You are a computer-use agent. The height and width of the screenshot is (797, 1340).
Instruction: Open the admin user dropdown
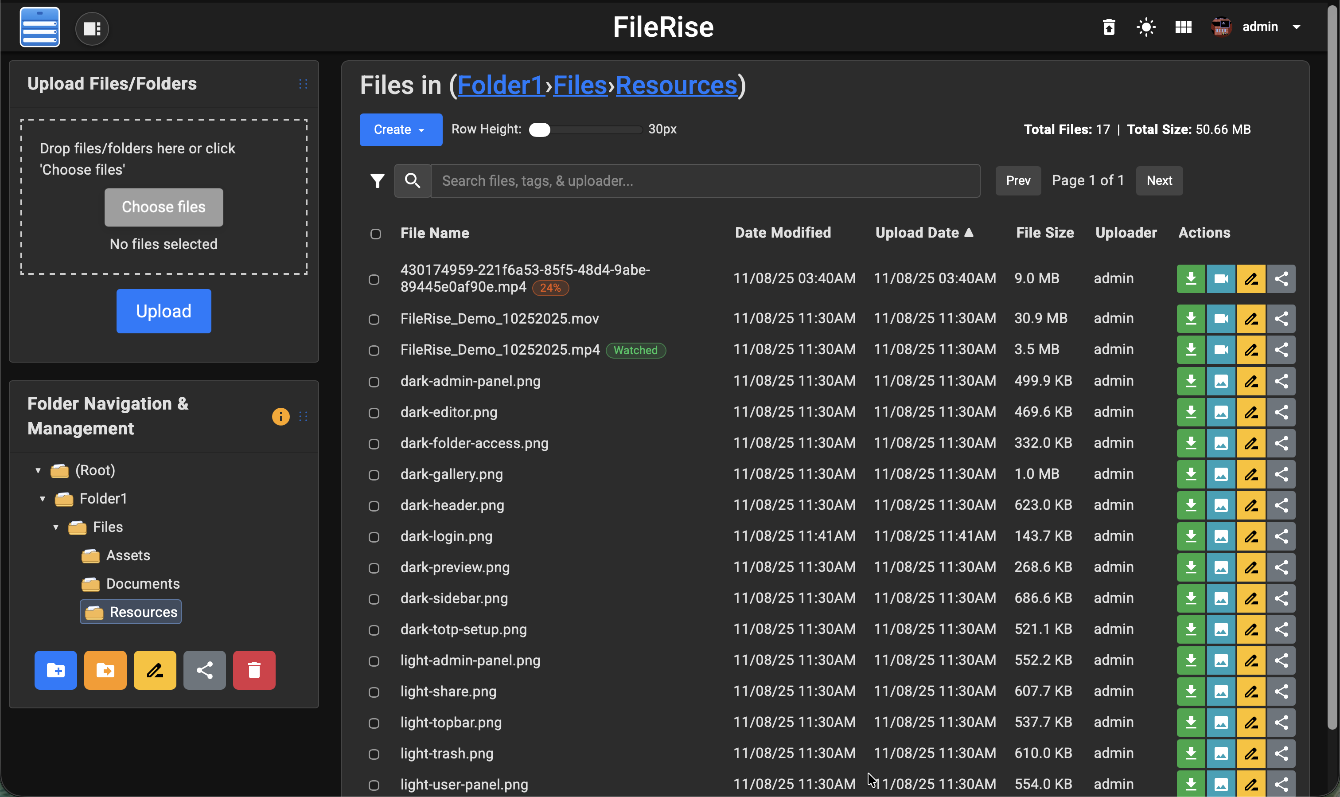pyautogui.click(x=1259, y=27)
